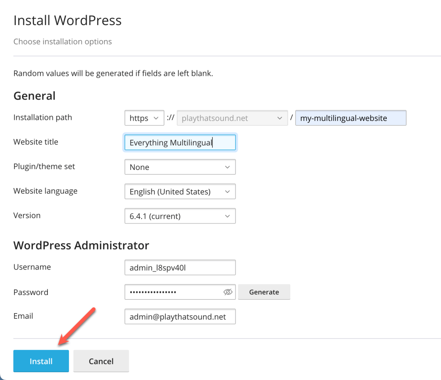
Task: Click the Cancel button
Action: click(x=101, y=361)
